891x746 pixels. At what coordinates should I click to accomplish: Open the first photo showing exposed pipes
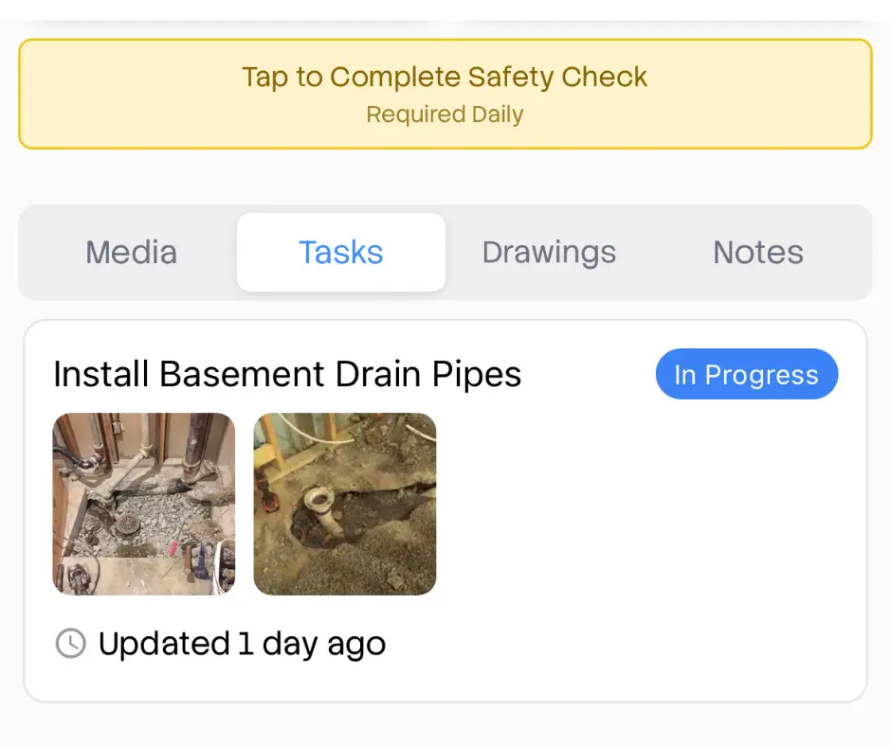143,504
